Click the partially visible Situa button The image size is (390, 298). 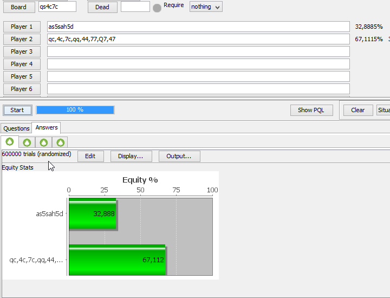(x=383, y=110)
